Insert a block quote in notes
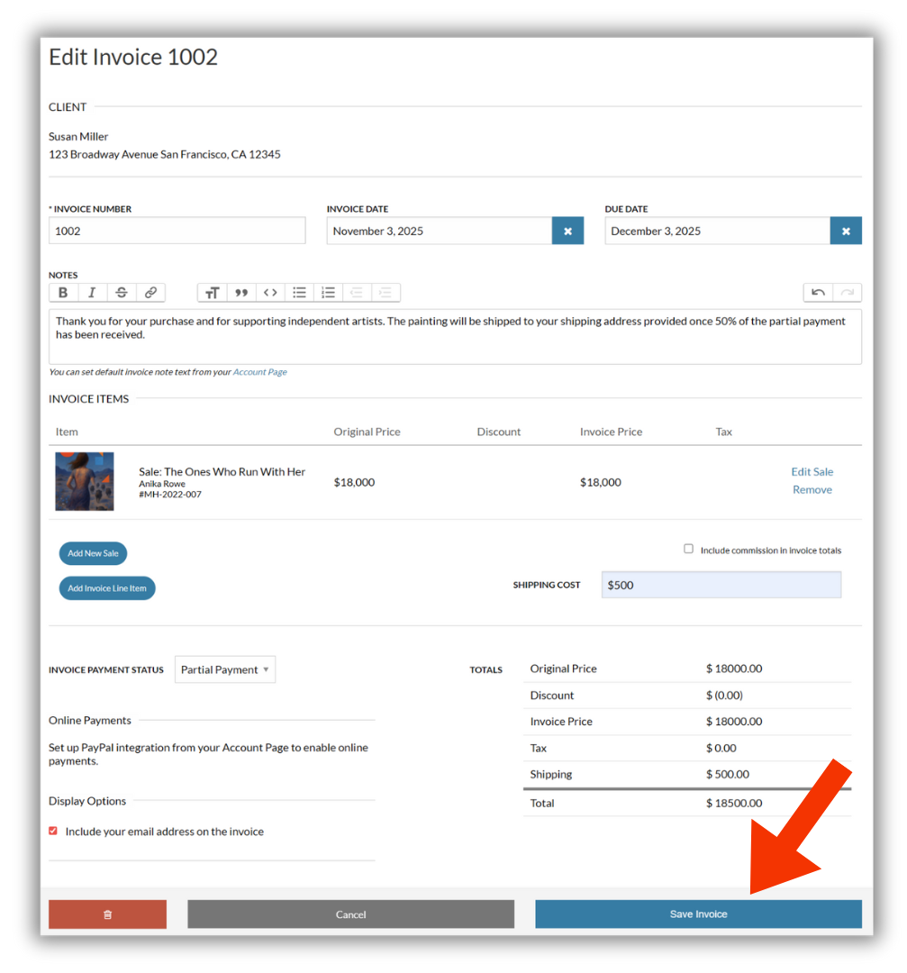 pyautogui.click(x=241, y=292)
